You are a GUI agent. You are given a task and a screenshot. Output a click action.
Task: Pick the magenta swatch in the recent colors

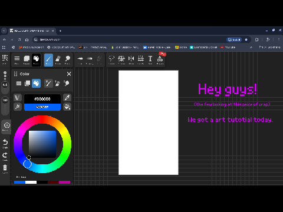coord(64,183)
